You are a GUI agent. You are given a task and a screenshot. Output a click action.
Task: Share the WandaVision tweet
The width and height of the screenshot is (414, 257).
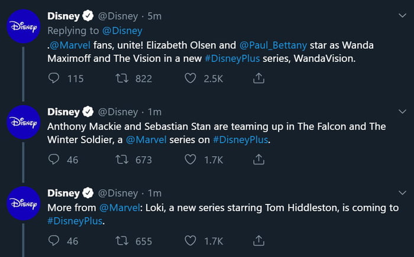point(258,78)
